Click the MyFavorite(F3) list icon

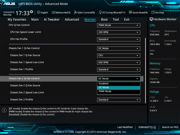(53, 12)
